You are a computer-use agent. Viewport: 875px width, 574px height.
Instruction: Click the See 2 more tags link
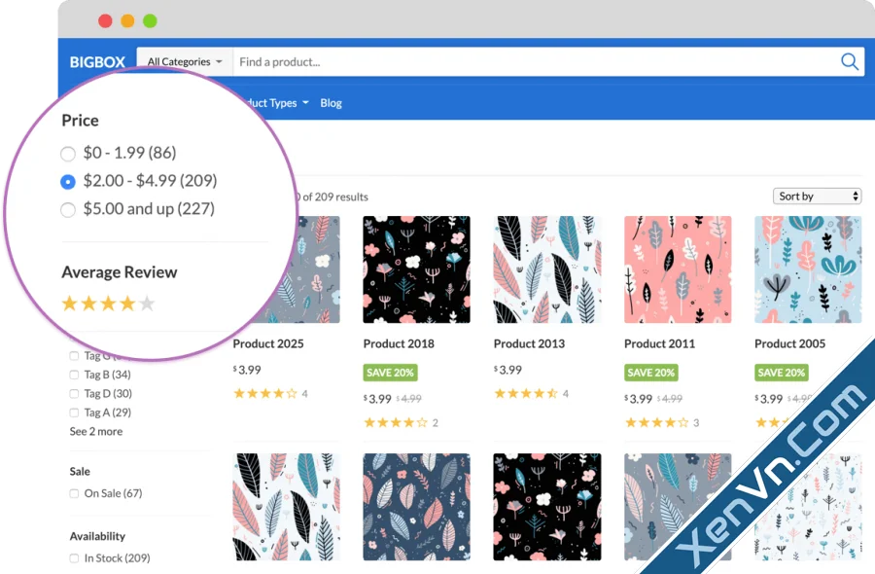click(96, 431)
